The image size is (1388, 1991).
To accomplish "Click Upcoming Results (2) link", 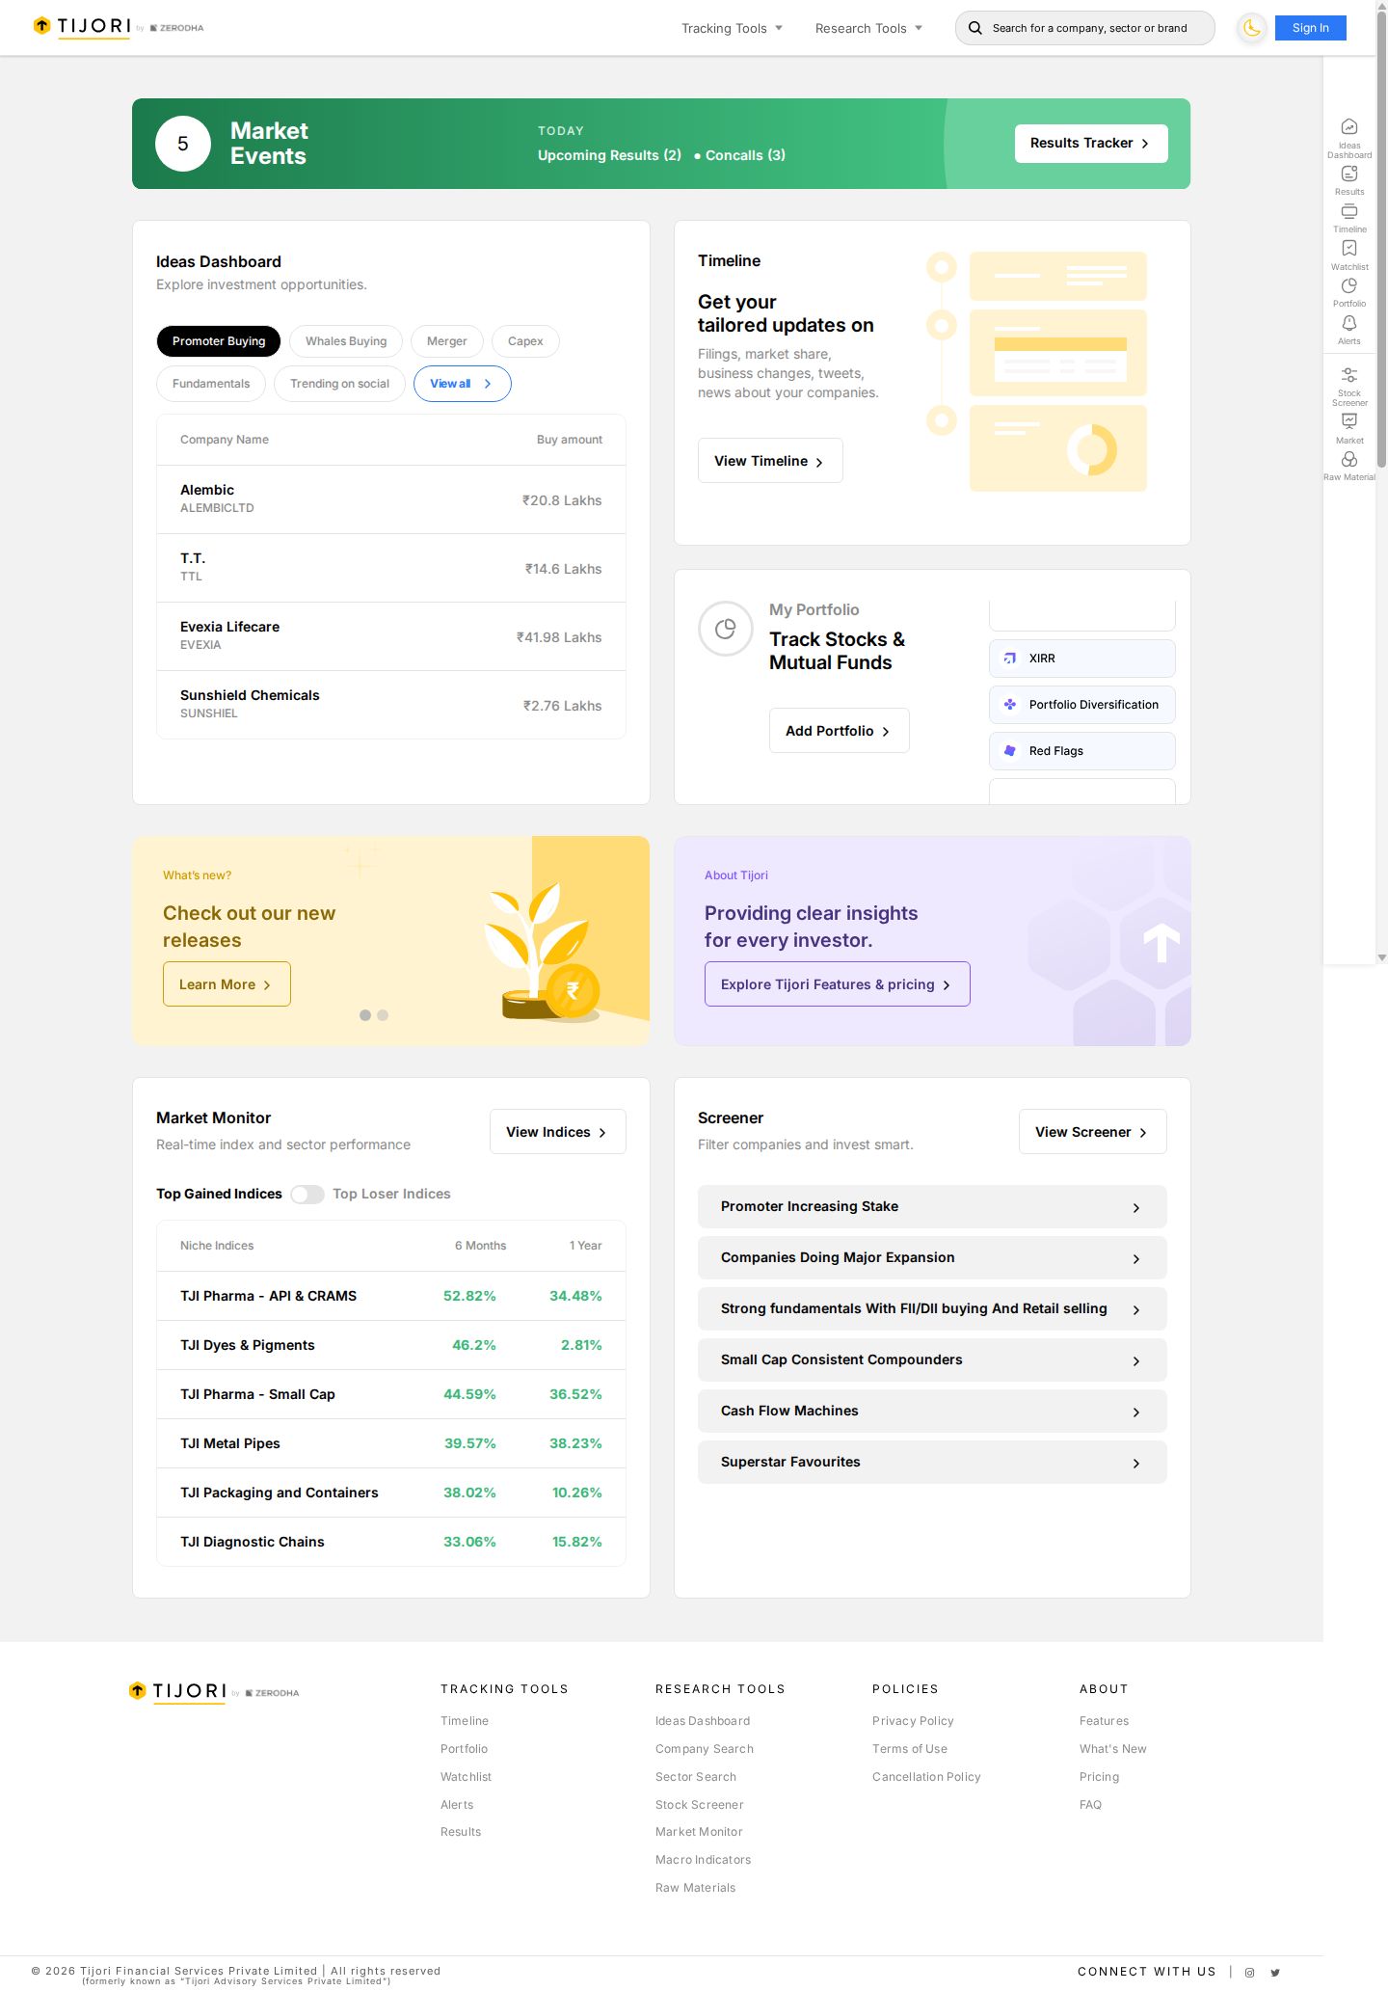I will click(x=609, y=155).
